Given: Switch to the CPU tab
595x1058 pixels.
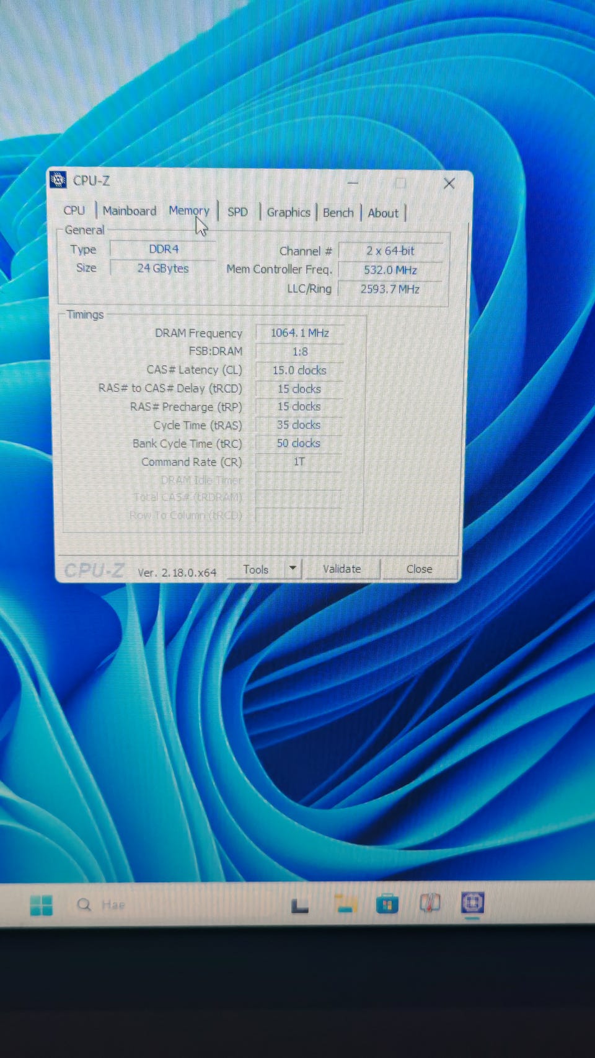Looking at the screenshot, I should pyautogui.click(x=74, y=211).
